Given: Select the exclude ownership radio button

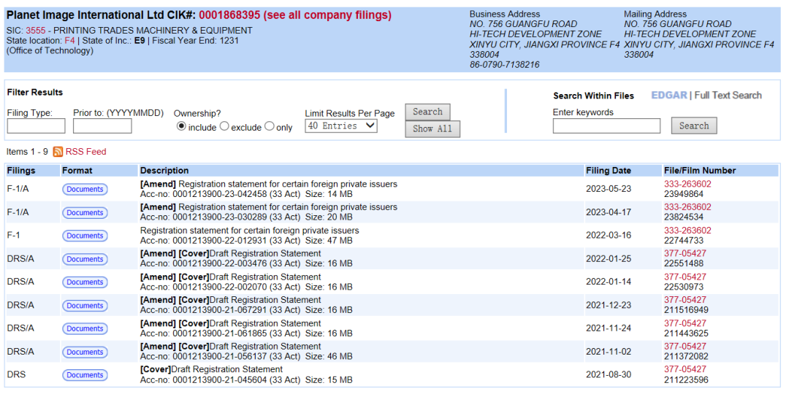Looking at the screenshot, I should (225, 127).
